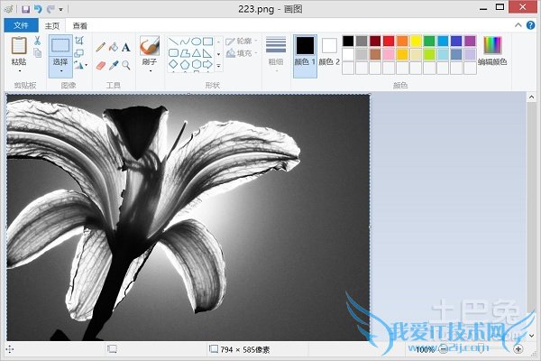Select the Diamond shape
The image size is (541, 361).
[x=173, y=64]
